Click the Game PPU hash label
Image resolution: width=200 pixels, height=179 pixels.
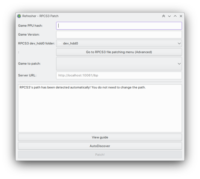(x=30, y=25)
